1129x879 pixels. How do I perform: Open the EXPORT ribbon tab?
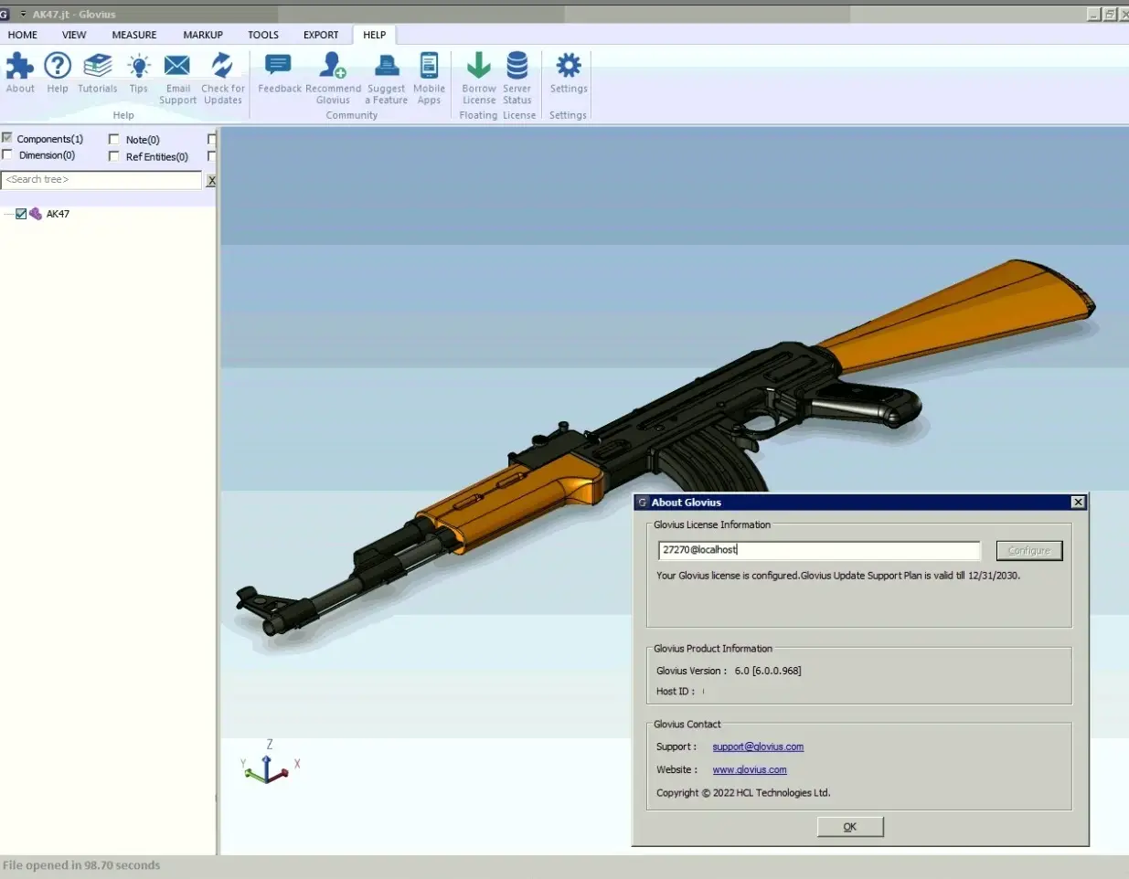click(x=321, y=35)
